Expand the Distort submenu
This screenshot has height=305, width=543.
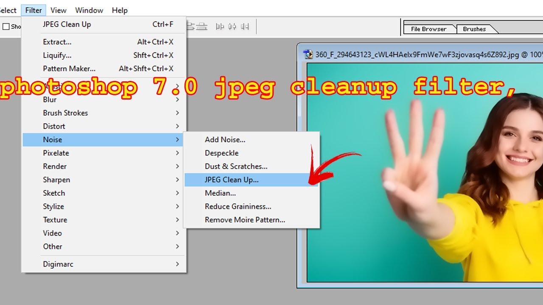(104, 126)
